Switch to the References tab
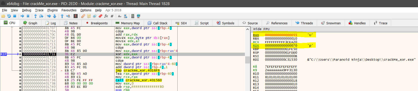Viewport: 418px width, 91px height. click(x=277, y=23)
